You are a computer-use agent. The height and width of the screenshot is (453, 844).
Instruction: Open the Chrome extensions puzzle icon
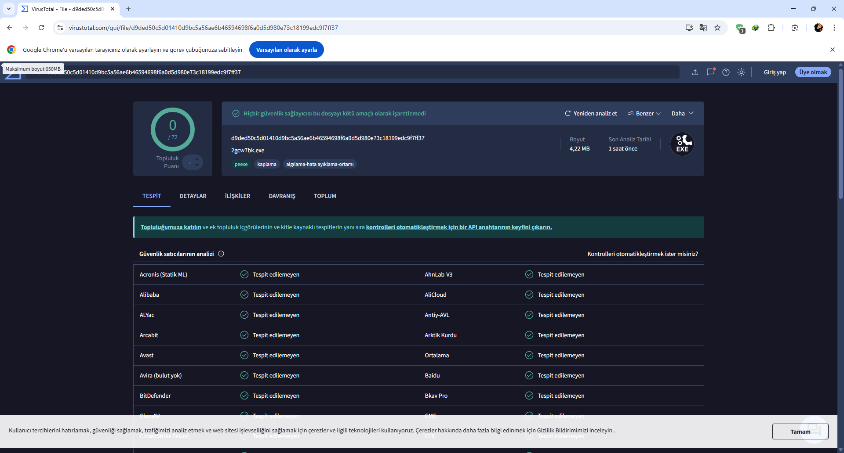(771, 28)
